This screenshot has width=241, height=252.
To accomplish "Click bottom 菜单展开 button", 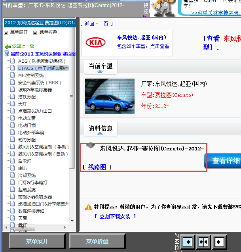I will coord(37,241).
